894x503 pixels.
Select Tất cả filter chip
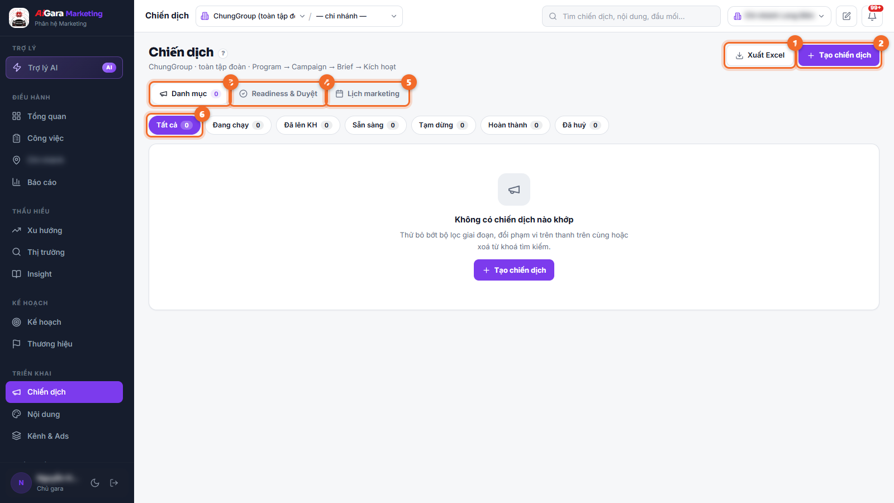[174, 125]
